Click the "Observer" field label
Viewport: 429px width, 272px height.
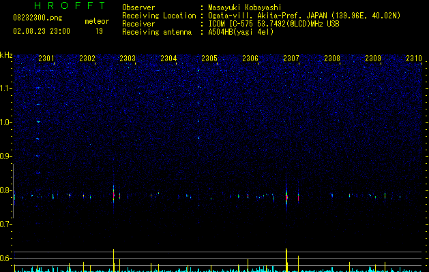[x=138, y=7]
